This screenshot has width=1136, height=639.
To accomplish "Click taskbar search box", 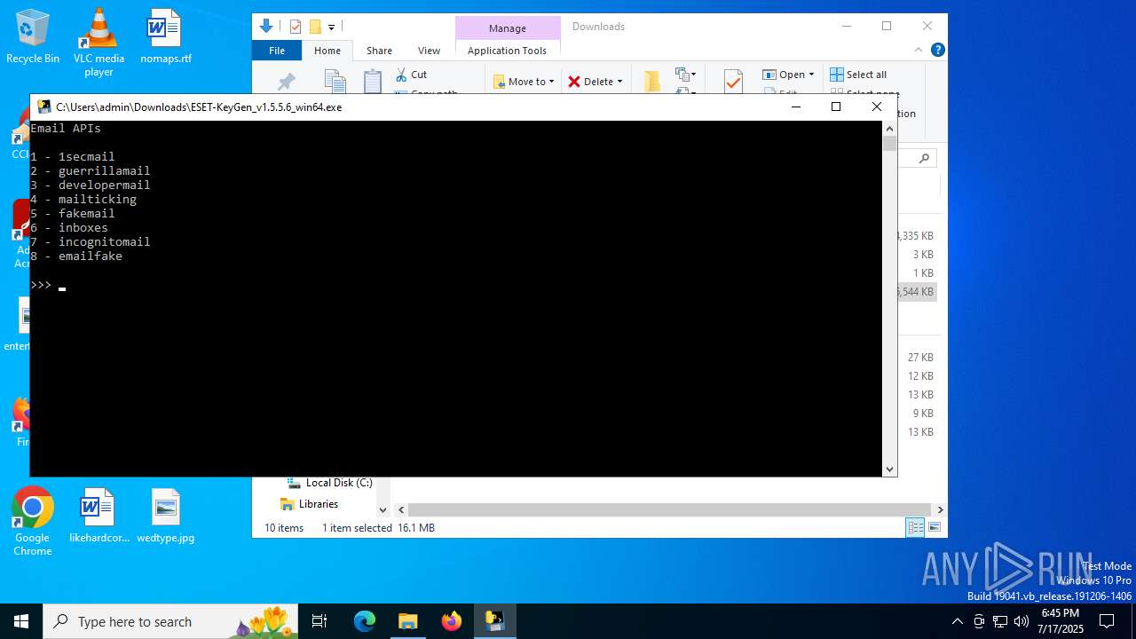I will coord(172,621).
